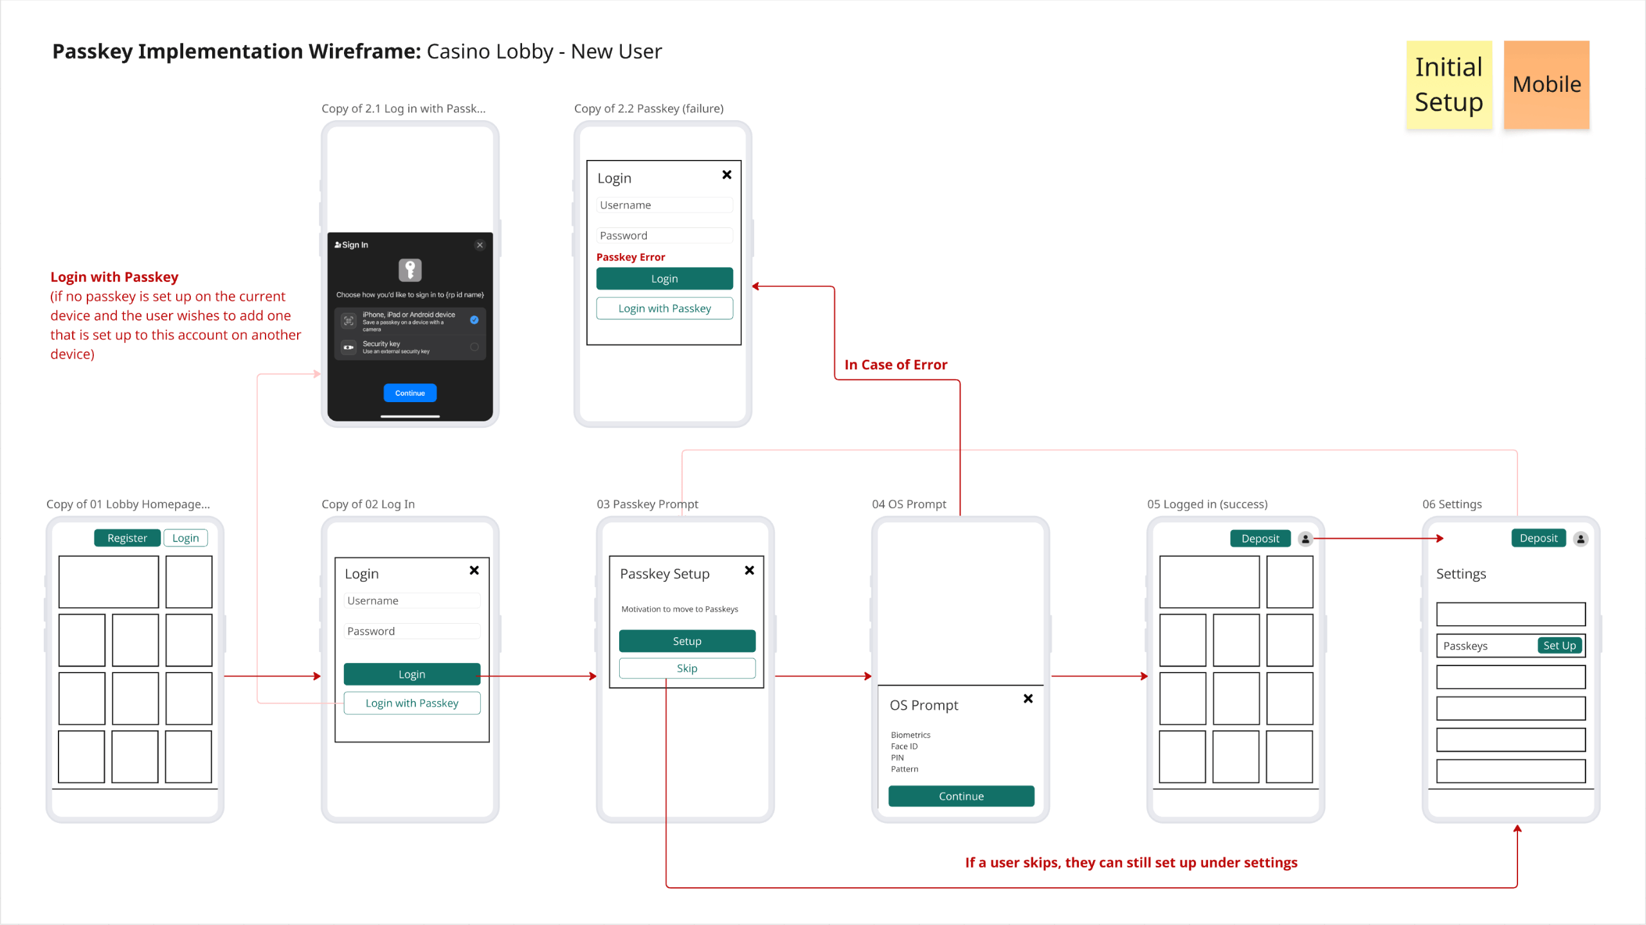
Task: Close the OS Prompt dialog
Action: pos(1027,699)
